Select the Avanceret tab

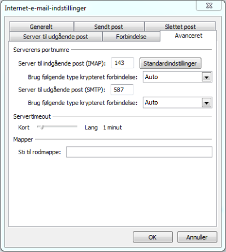(x=188, y=36)
